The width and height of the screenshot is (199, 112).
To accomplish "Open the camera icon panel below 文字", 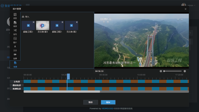I will coord(15,54).
